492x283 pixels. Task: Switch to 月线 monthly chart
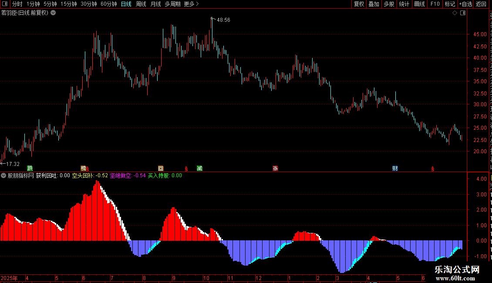[x=155, y=4]
